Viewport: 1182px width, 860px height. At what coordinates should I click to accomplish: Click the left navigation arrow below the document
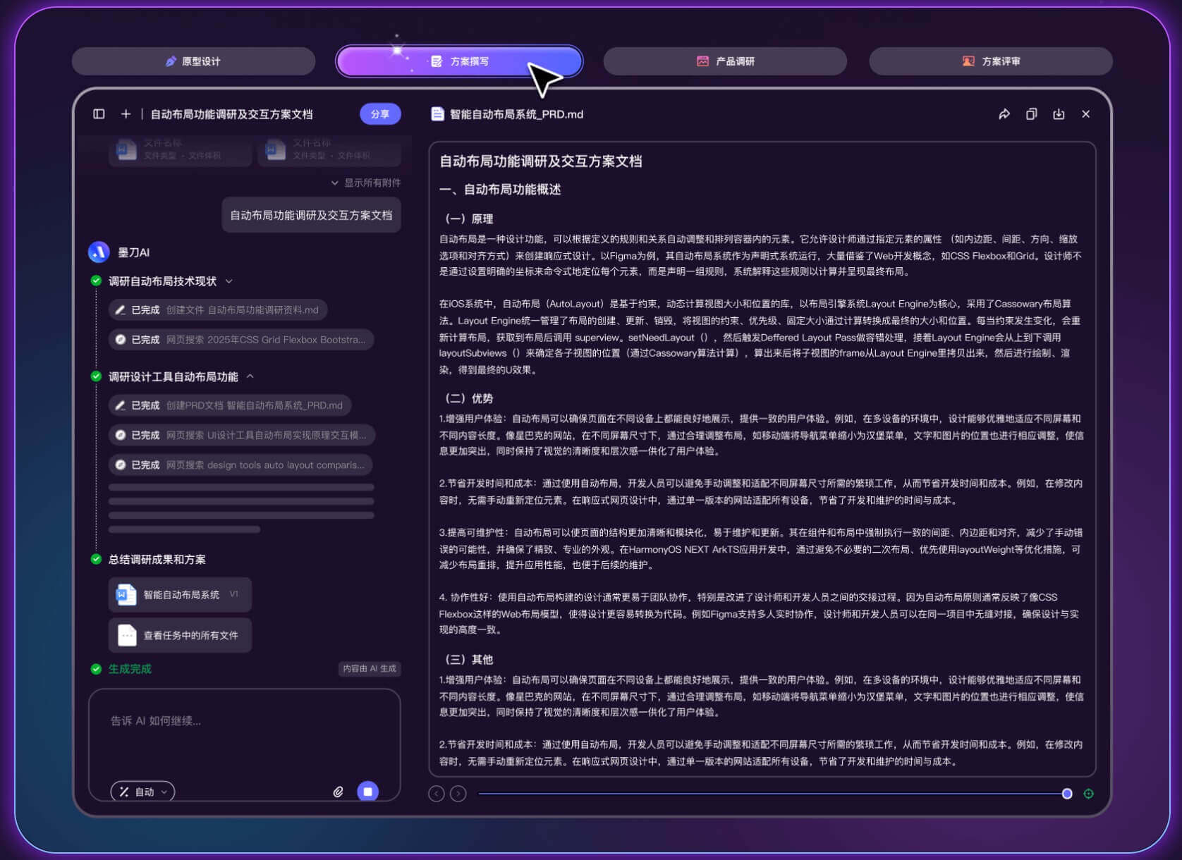tap(436, 793)
